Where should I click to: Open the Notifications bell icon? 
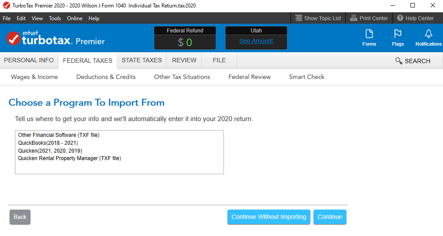428,34
